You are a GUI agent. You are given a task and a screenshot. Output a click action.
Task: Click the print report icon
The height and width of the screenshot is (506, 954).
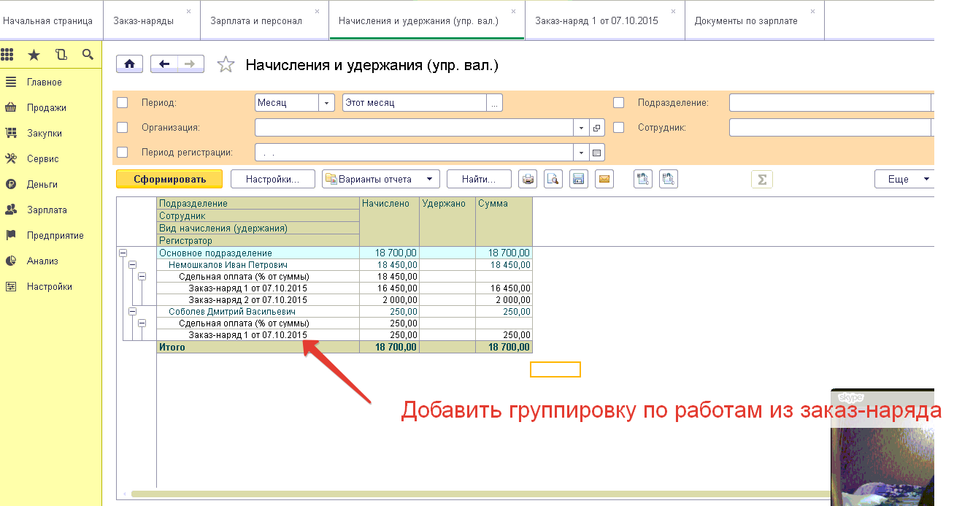coord(528,179)
